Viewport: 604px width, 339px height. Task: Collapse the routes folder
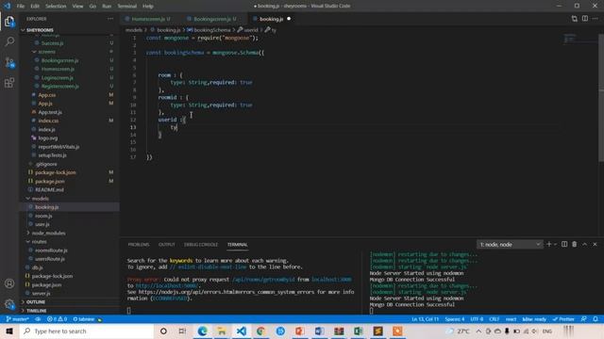click(x=39, y=241)
